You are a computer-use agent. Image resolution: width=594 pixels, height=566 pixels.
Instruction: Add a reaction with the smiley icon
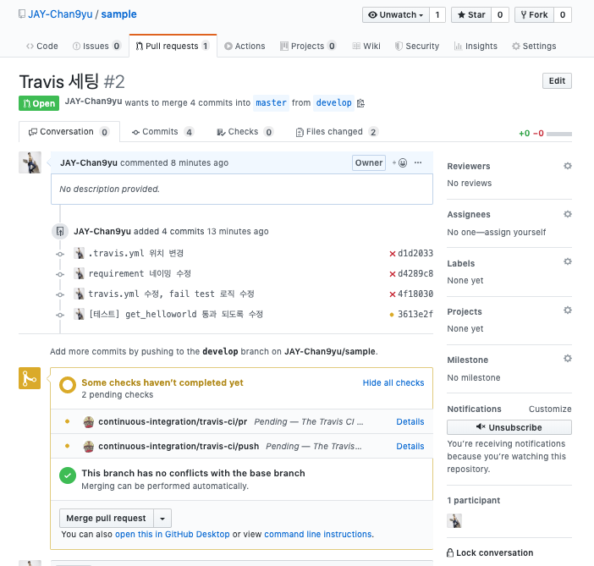click(x=400, y=163)
